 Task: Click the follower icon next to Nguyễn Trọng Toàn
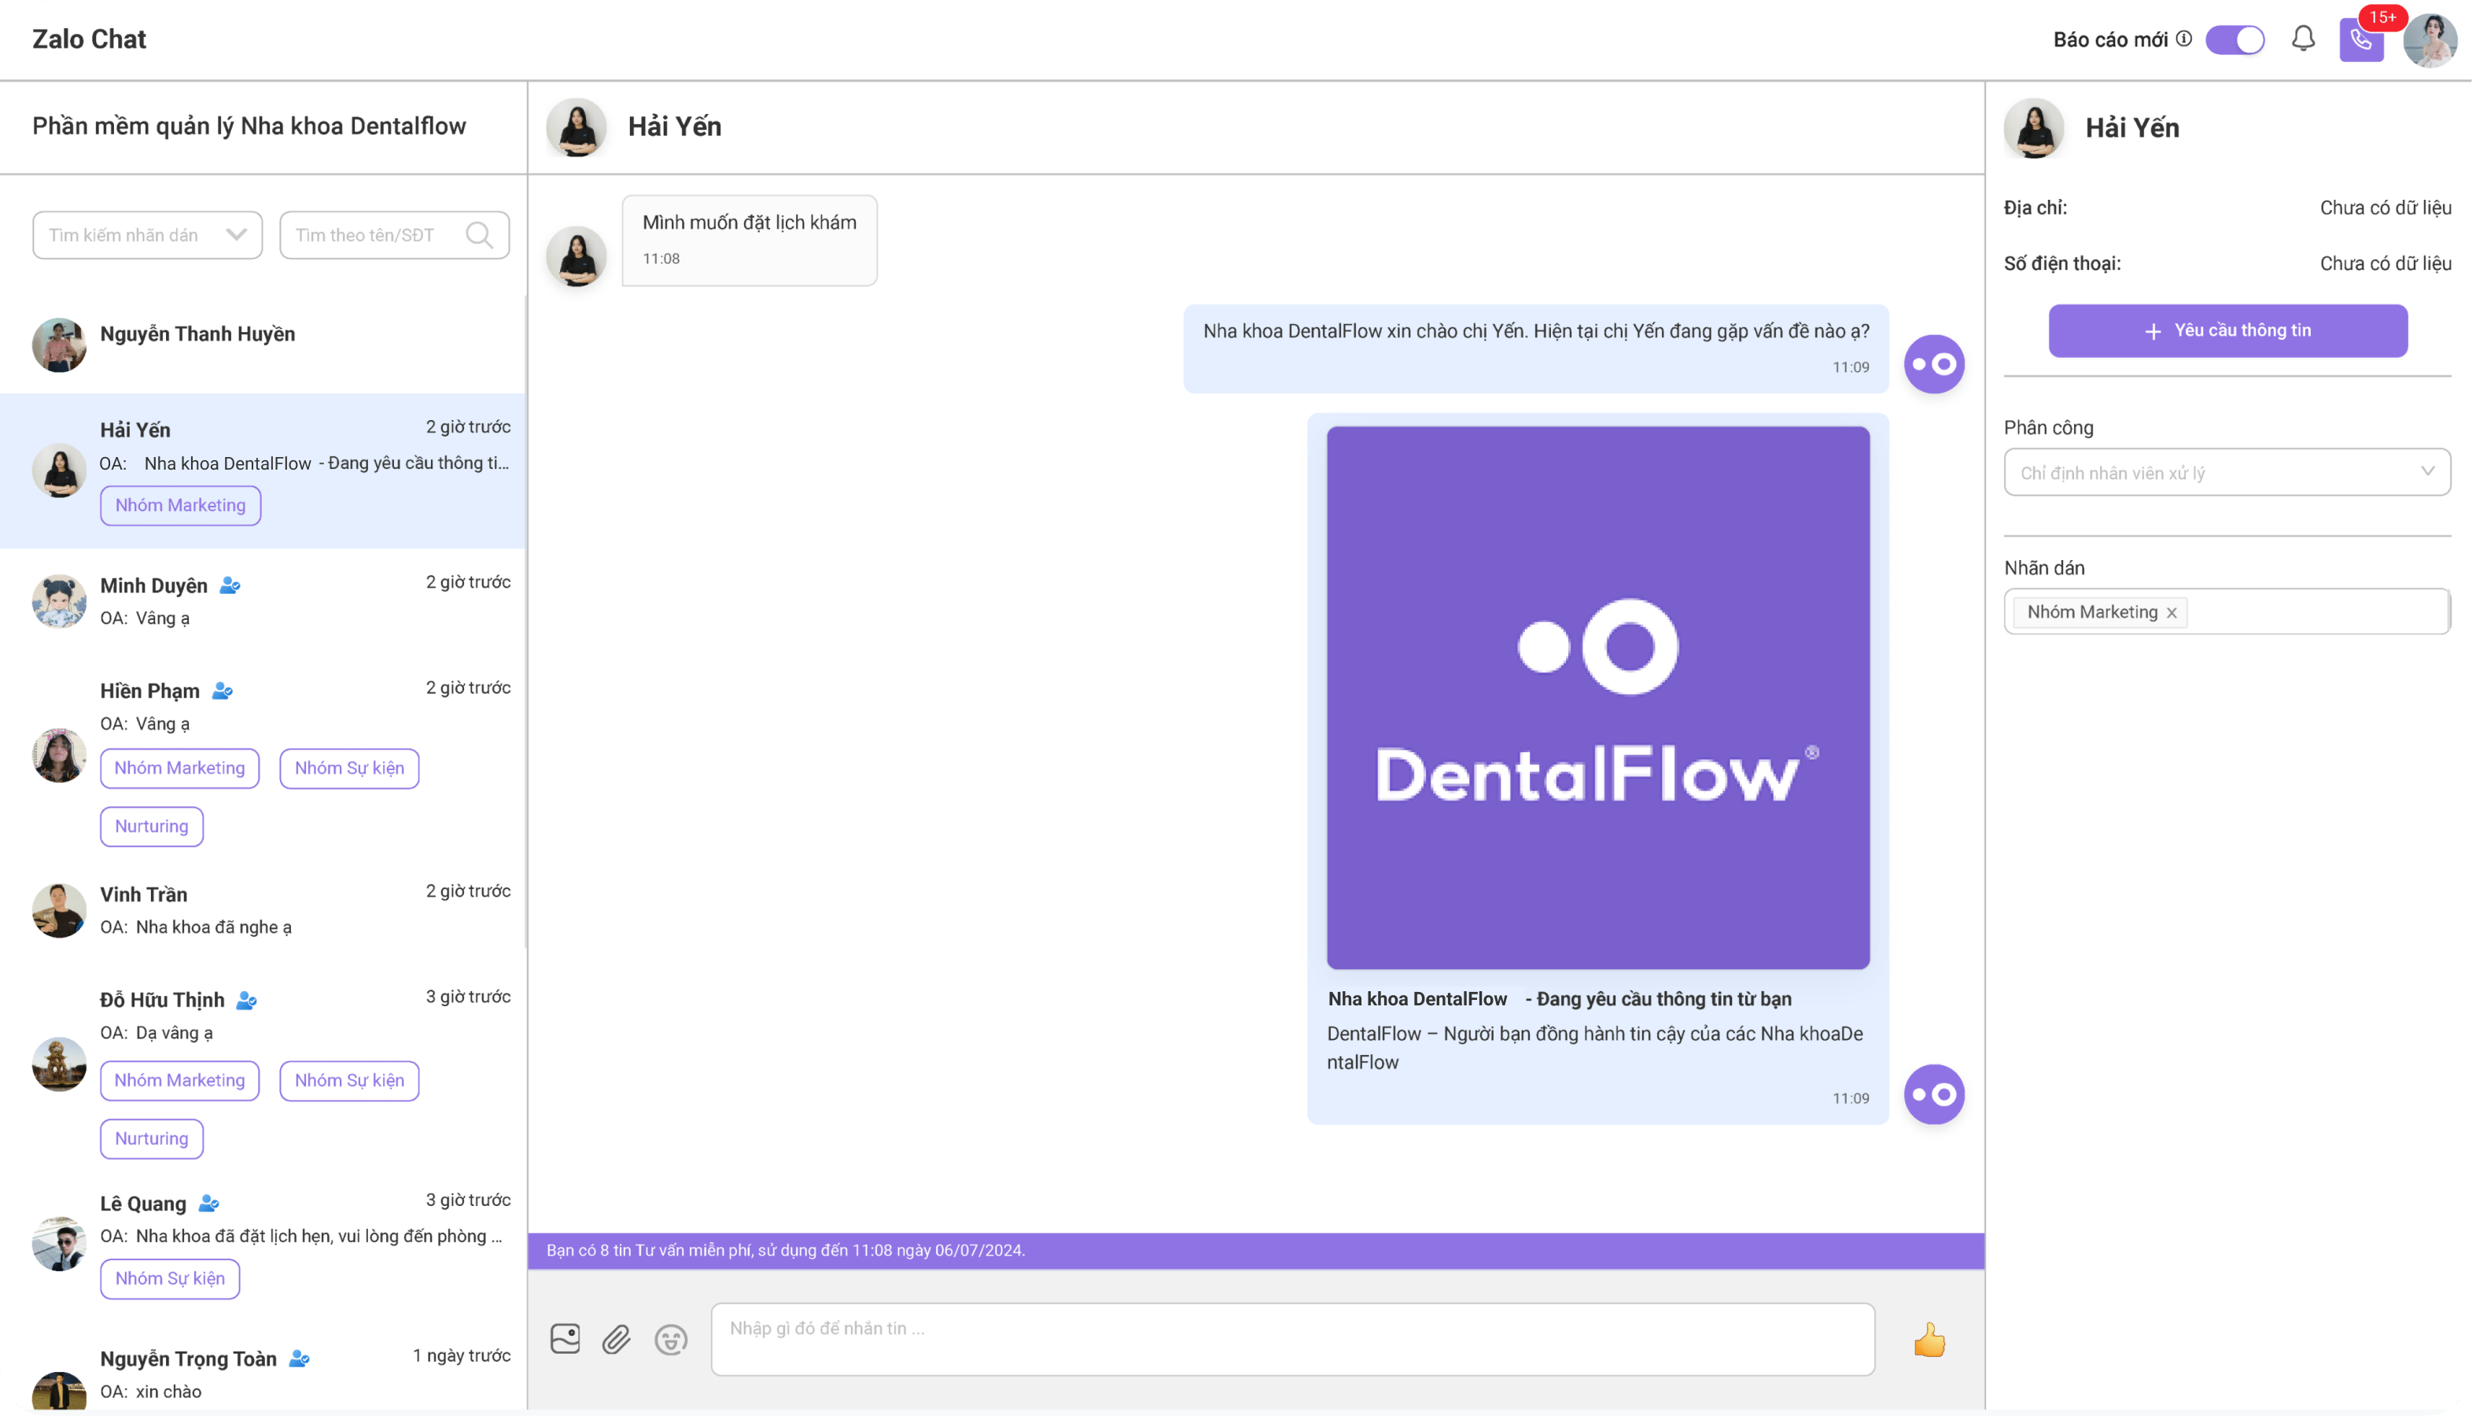point(300,1359)
